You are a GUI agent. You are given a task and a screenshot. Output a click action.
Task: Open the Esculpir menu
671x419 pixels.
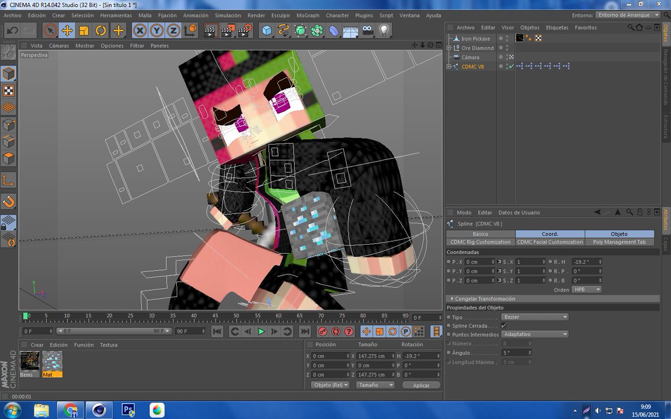point(281,15)
